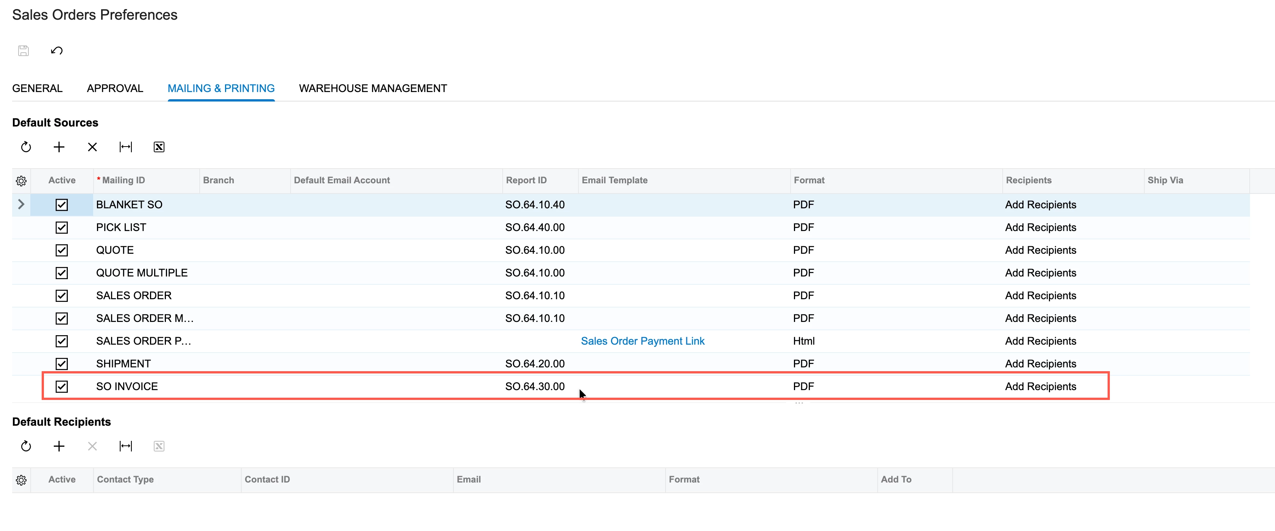Open Sales Order Payment Link template
The height and width of the screenshot is (531, 1275).
pos(642,341)
